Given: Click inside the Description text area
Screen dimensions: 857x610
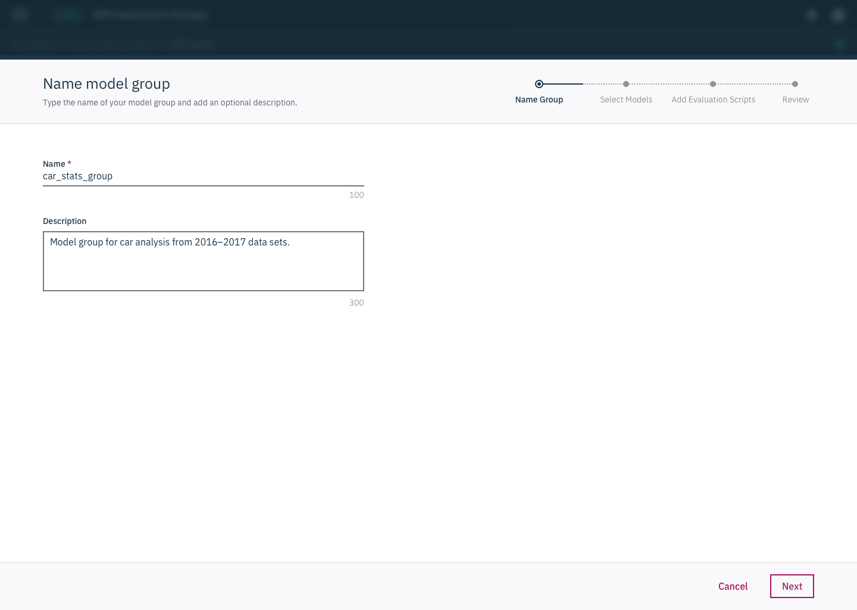Looking at the screenshot, I should coord(203,261).
